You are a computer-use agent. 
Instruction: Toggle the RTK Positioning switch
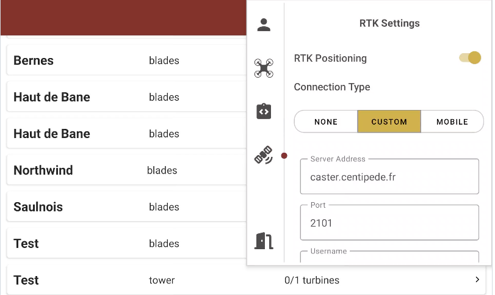470,58
